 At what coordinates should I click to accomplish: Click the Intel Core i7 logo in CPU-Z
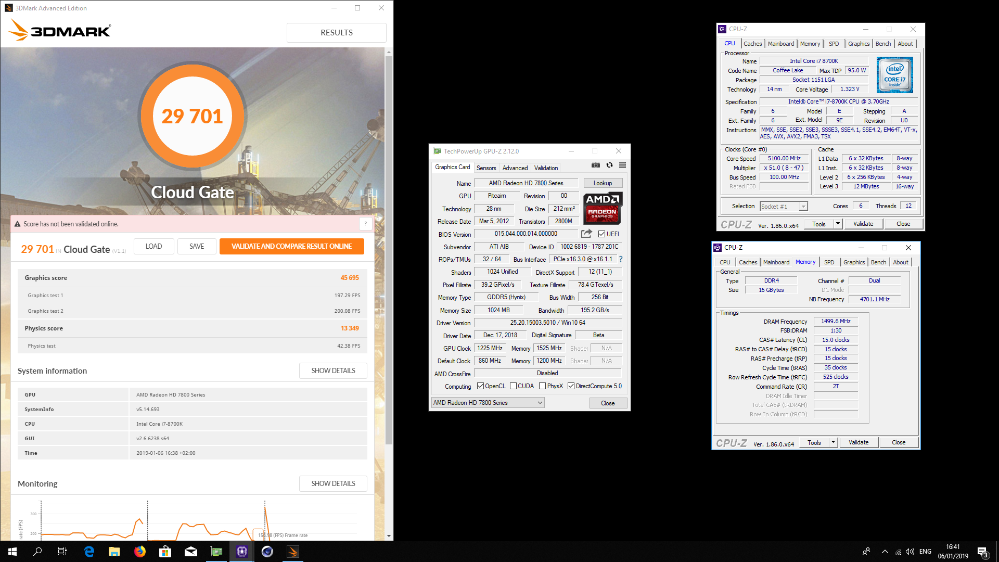point(894,75)
